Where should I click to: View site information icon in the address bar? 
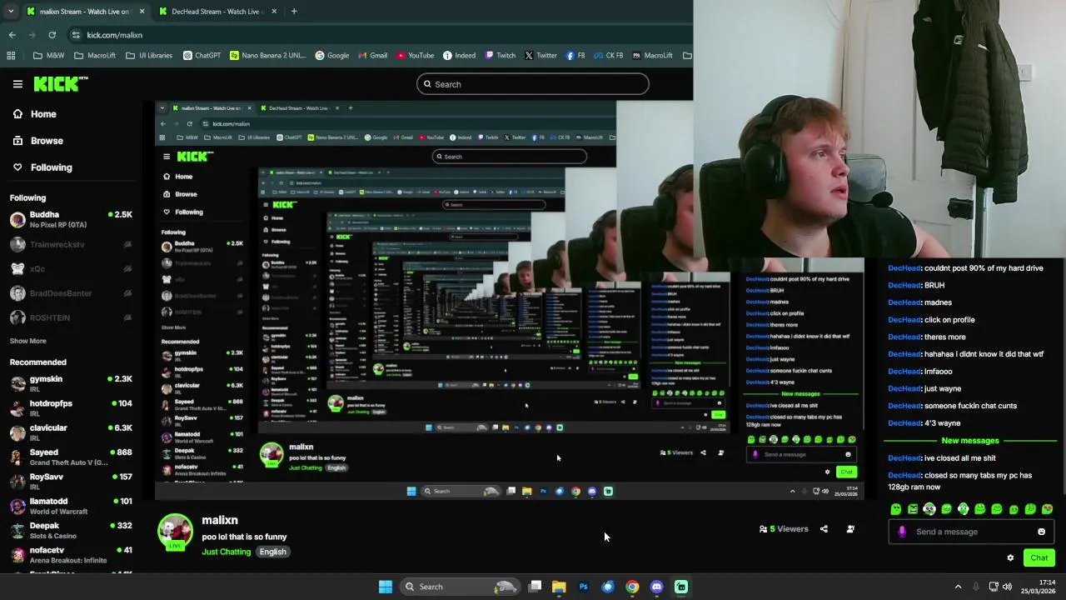[76, 35]
